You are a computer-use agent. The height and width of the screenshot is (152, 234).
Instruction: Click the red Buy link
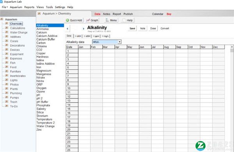(169, 14)
